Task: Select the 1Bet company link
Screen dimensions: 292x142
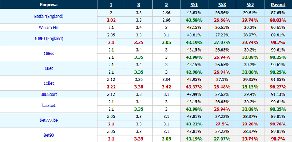Action: click(49, 68)
